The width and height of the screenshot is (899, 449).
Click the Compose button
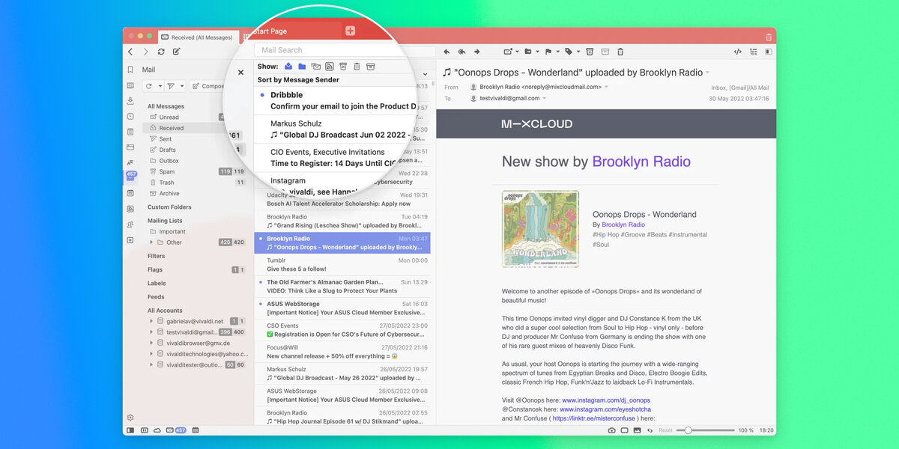(208, 86)
